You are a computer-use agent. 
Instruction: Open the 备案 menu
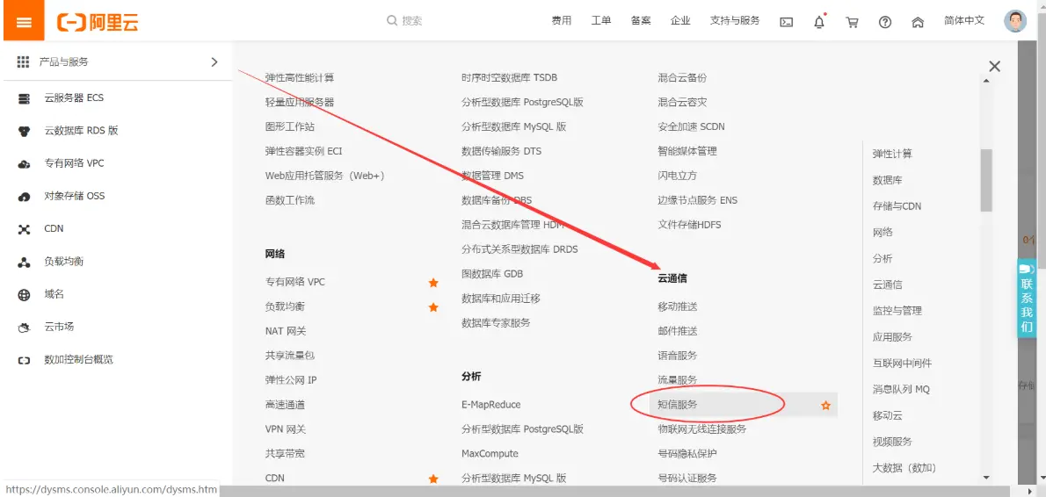coord(641,21)
